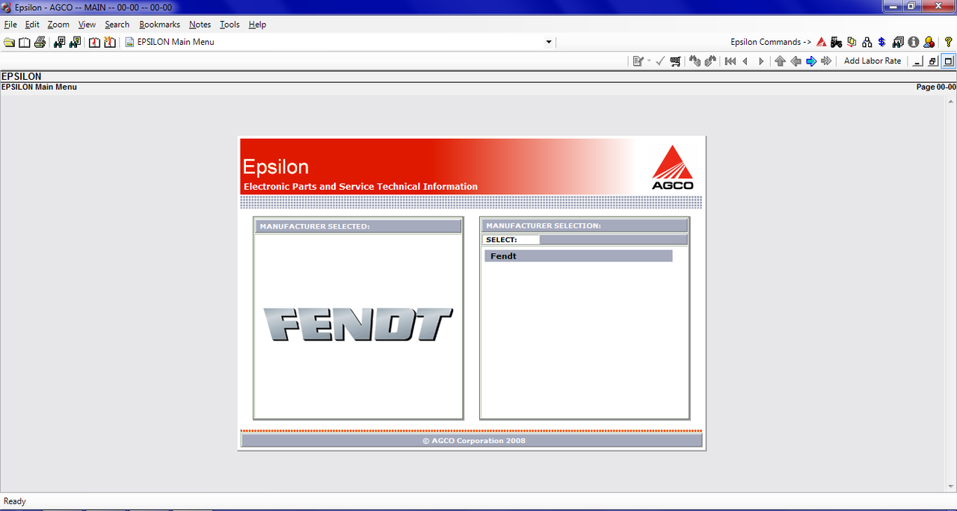957x511 pixels.
Task: Click the book with red bookmark icon
Action: pos(95,43)
